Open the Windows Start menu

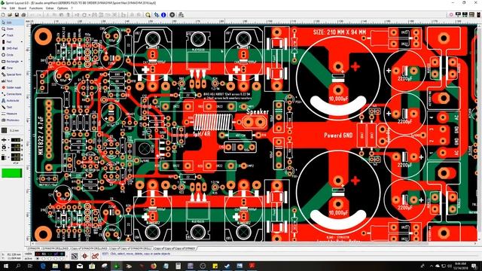[6, 266]
